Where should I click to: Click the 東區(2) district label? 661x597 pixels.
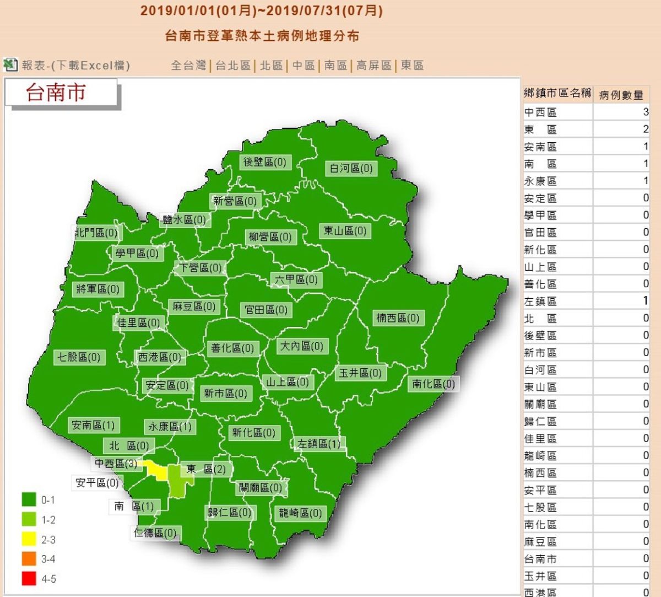click(207, 469)
